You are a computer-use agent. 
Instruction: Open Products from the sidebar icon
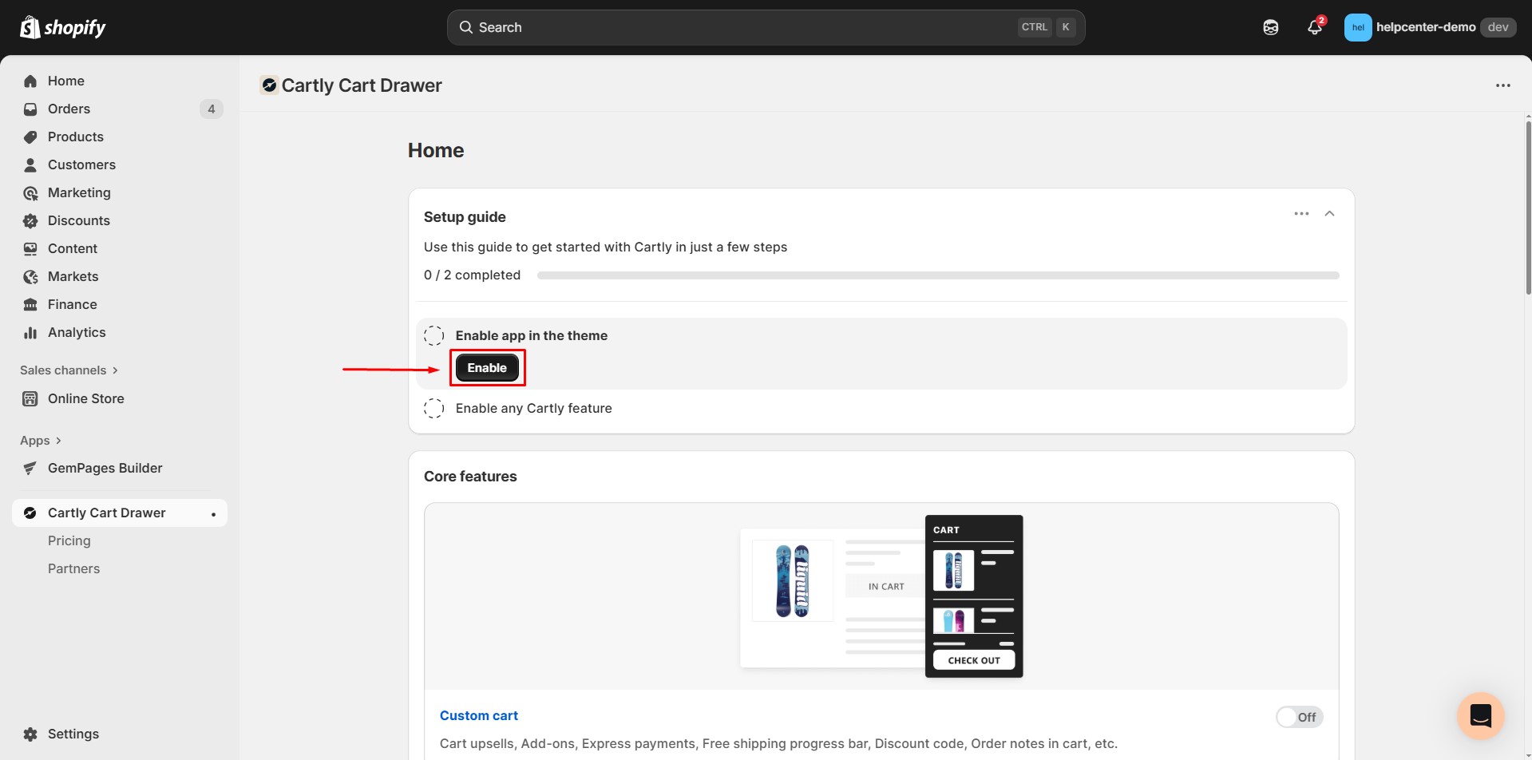(x=30, y=137)
